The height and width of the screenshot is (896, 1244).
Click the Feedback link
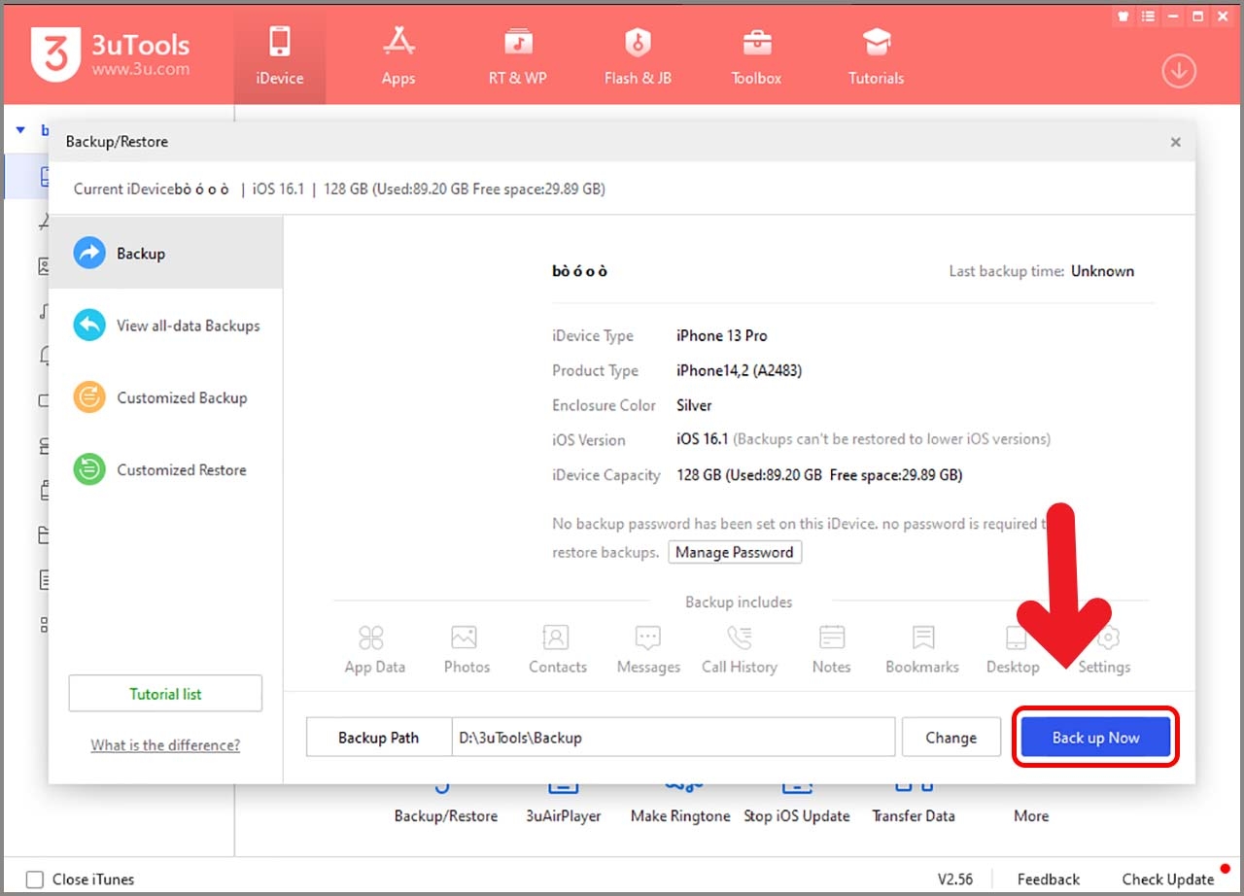tap(1049, 879)
